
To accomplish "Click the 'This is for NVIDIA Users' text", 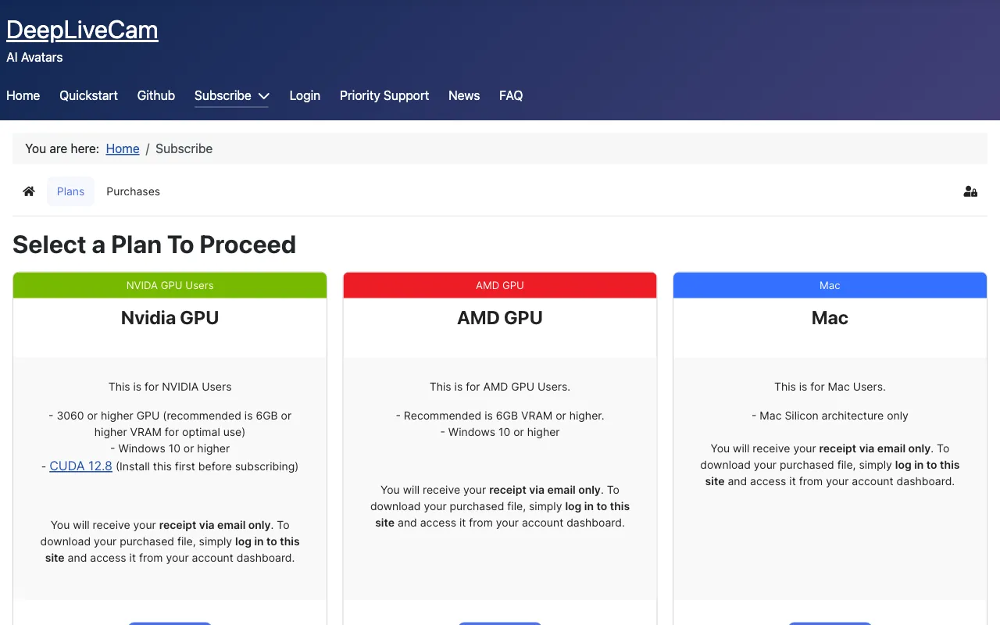I will (x=170, y=387).
